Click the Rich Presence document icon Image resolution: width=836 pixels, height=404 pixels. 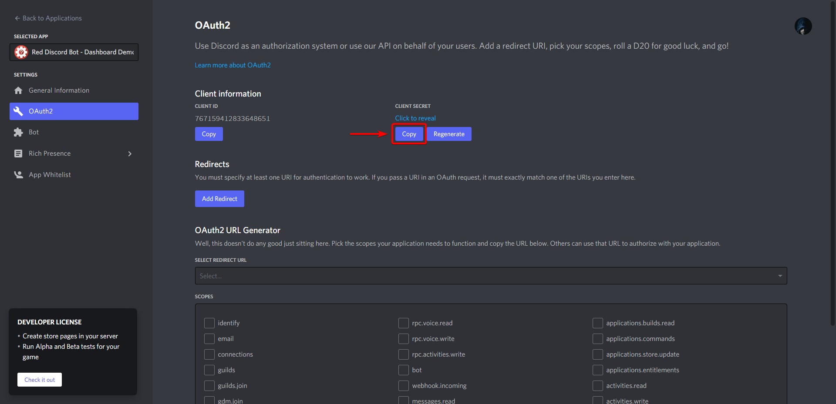[18, 154]
